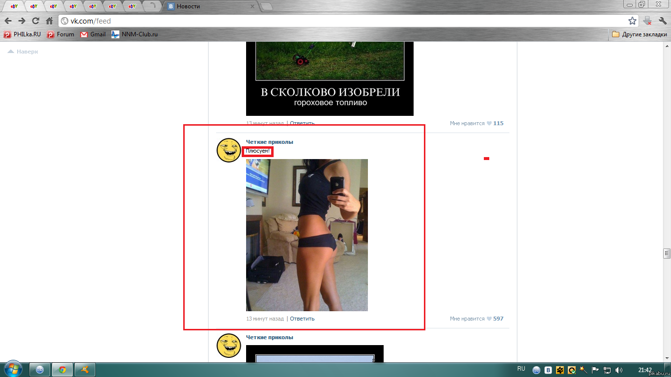Reload the vk.com page

35,21
